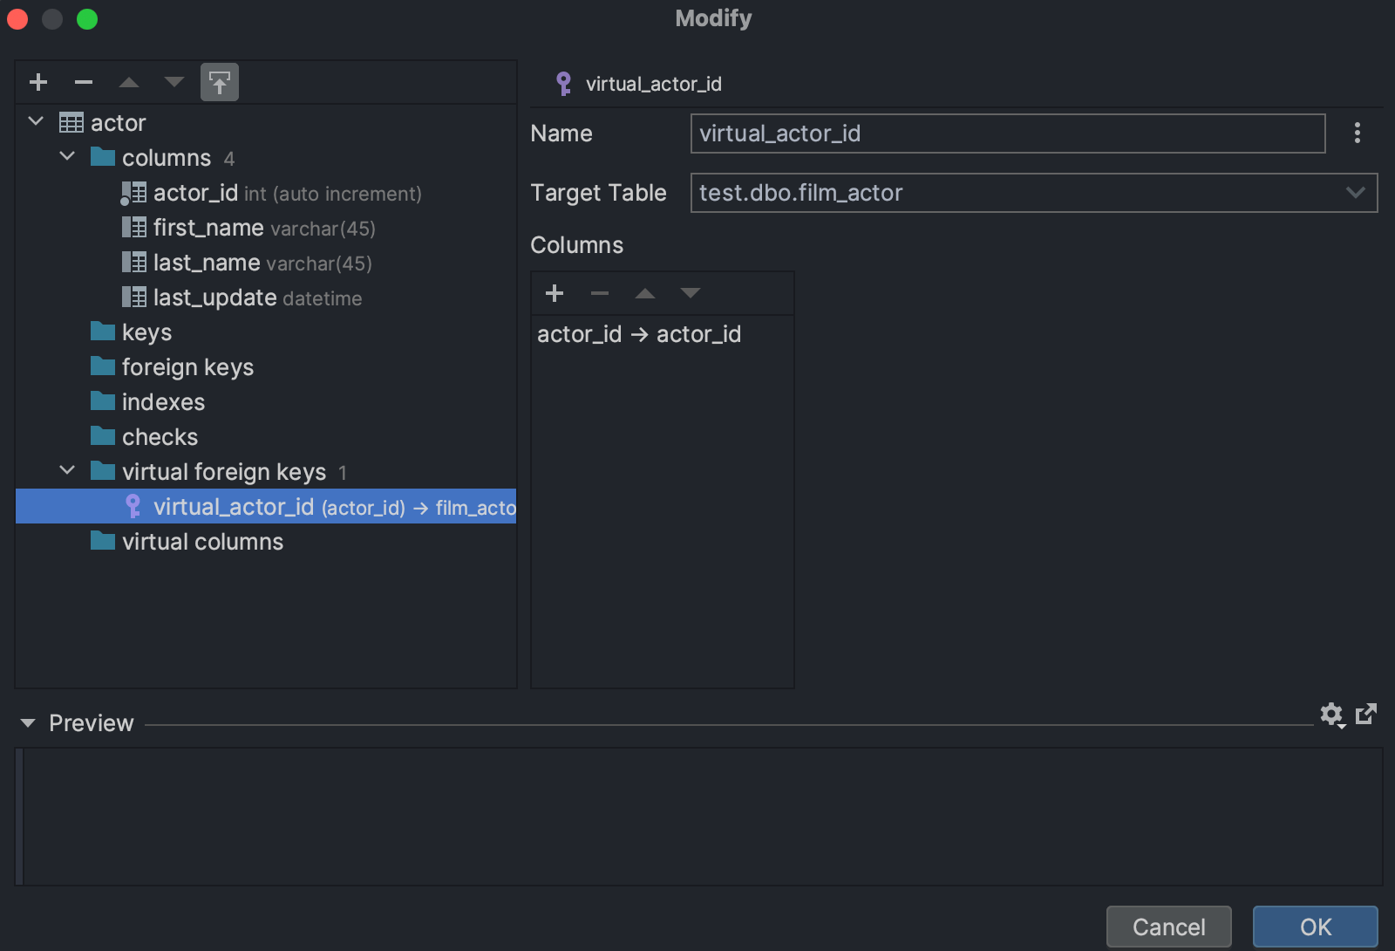Click the highlighted toolbar button with up-arrow icon
The image size is (1395, 951).
(x=220, y=82)
